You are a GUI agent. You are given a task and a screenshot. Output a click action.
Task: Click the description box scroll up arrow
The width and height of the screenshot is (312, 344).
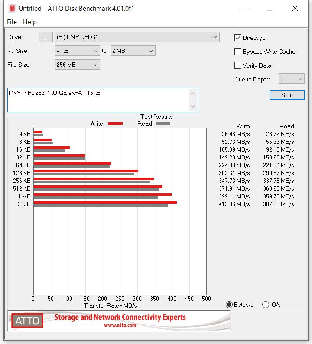[193, 94]
